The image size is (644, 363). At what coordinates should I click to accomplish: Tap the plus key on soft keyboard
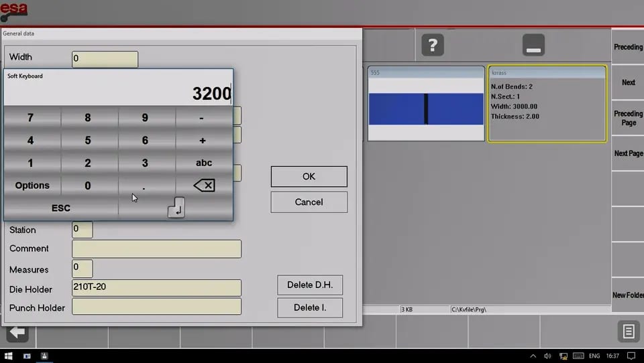[203, 140]
